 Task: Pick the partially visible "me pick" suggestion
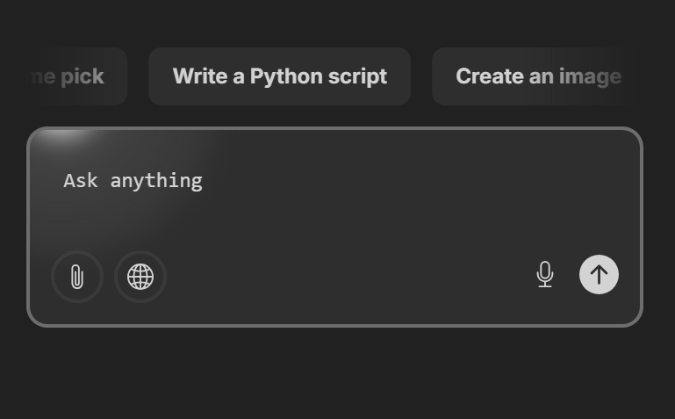pyautogui.click(x=73, y=76)
